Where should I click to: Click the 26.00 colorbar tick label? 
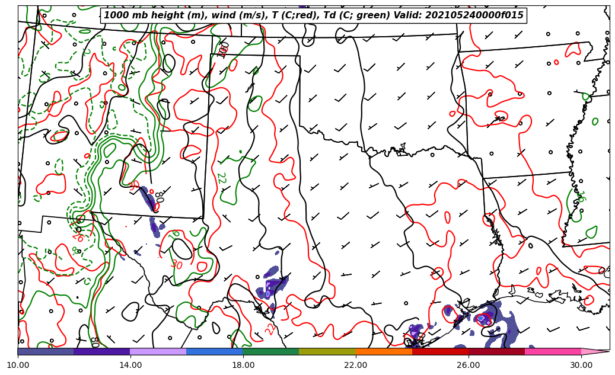469,365
